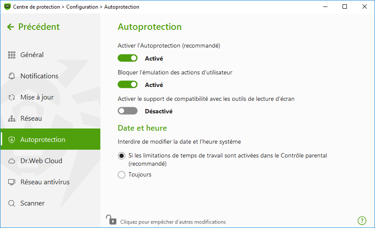Viewport: 375px width, 228px height.
Task: Click the Réseau network icon
Action: 12,119
